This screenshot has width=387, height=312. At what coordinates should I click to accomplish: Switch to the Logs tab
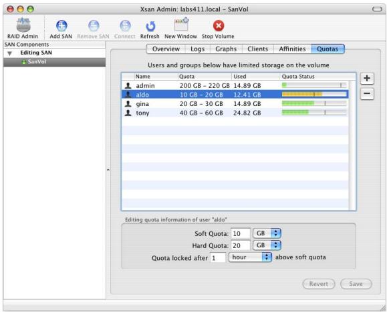click(x=197, y=49)
